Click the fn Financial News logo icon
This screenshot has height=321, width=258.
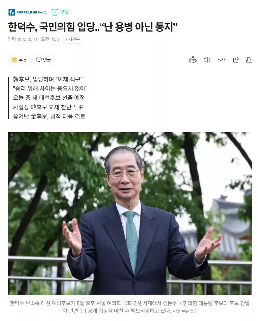(12, 12)
